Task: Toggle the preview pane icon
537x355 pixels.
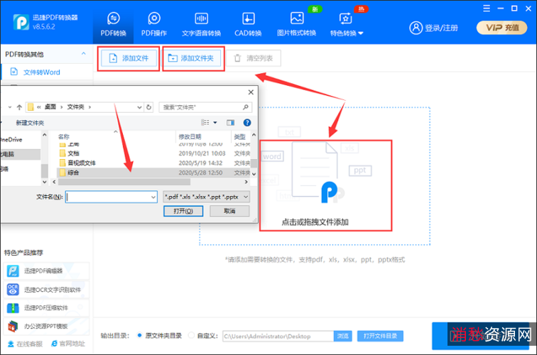Action: 230,123
